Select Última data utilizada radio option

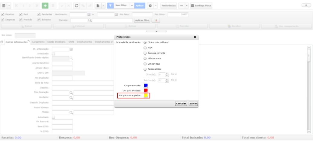(x=145, y=42)
